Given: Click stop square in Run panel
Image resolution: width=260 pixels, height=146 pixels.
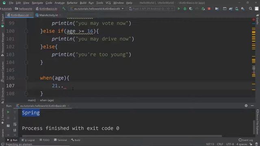Looking at the screenshot, I should click(8, 118).
